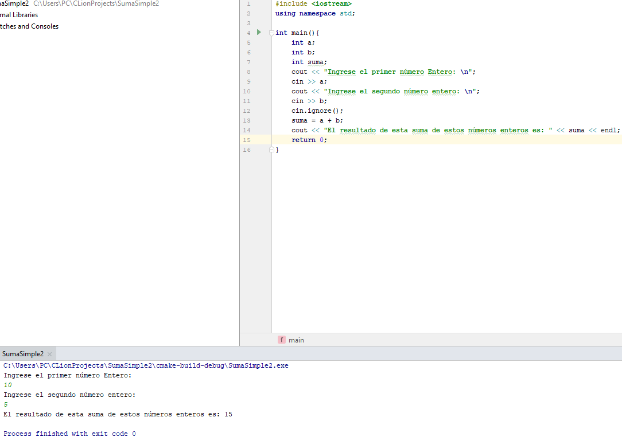Close the SumaSimple2 console tab with its X
This screenshot has height=437, width=622.
(49, 354)
